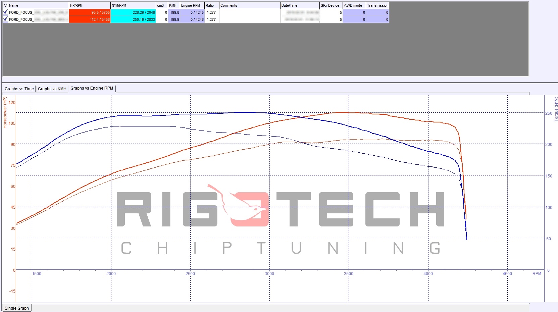
Task: Select the 250.19 / 2833 torque cell
Action: tap(133, 19)
